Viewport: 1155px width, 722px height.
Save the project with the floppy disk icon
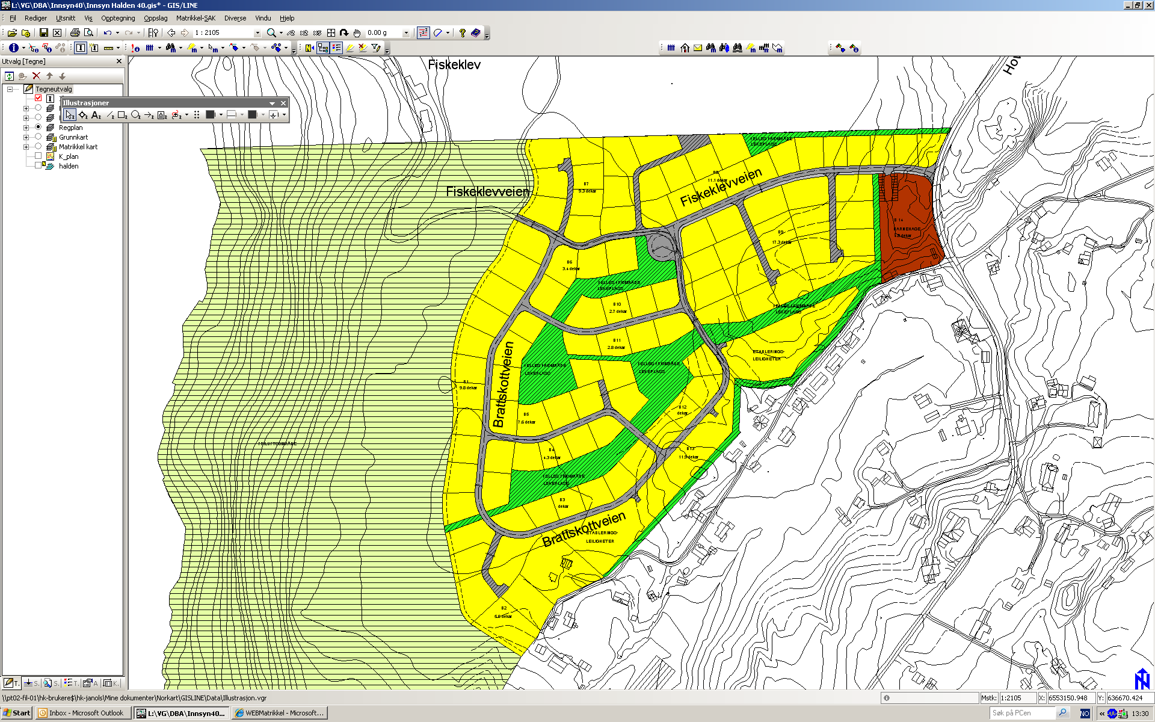click(44, 33)
